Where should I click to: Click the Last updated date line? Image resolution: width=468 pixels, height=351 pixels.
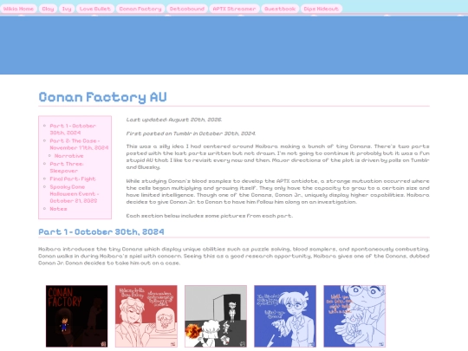tap(174, 120)
